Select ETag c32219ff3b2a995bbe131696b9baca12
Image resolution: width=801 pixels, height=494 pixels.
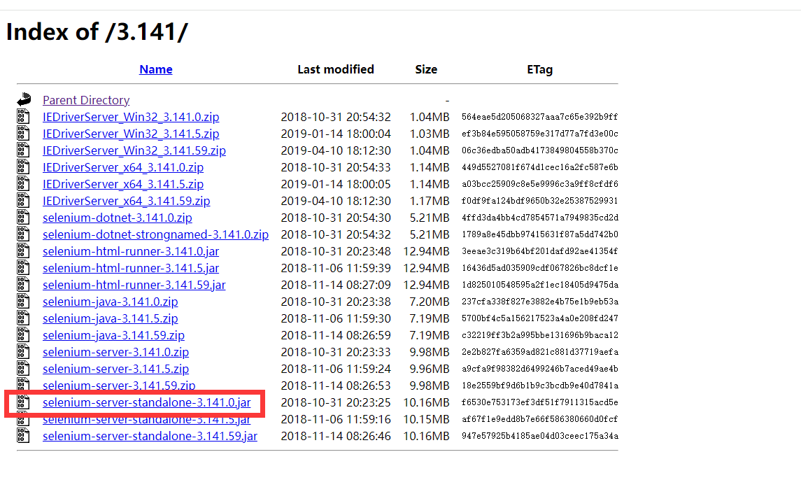(x=540, y=335)
